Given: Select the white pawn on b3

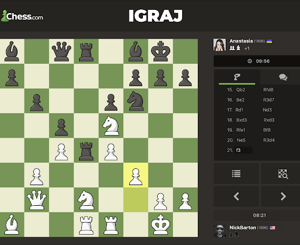Looking at the screenshot, I should (x=37, y=176).
